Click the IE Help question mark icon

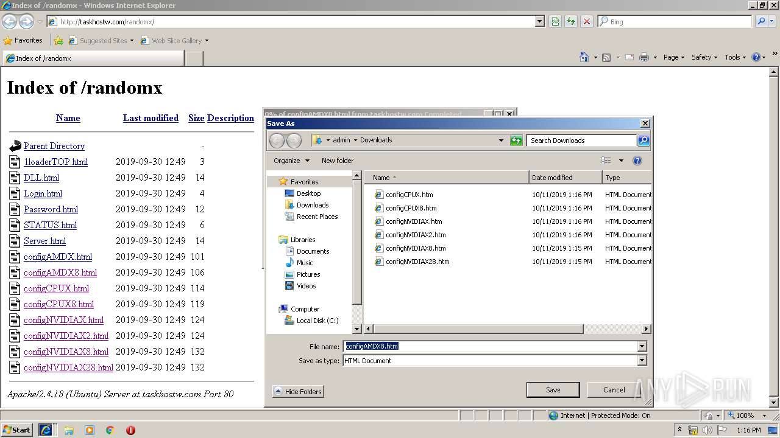point(756,57)
